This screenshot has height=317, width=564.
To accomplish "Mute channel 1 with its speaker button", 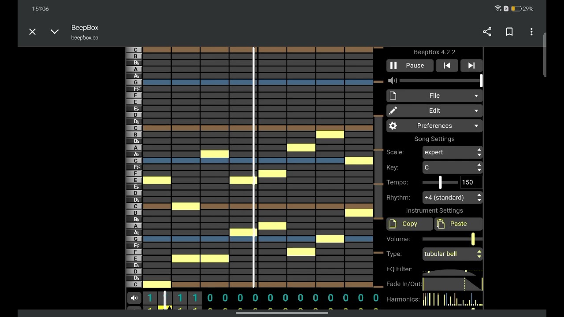I will [134, 298].
